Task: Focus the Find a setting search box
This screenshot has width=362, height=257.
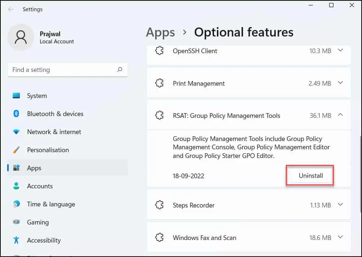Action: [x=67, y=69]
